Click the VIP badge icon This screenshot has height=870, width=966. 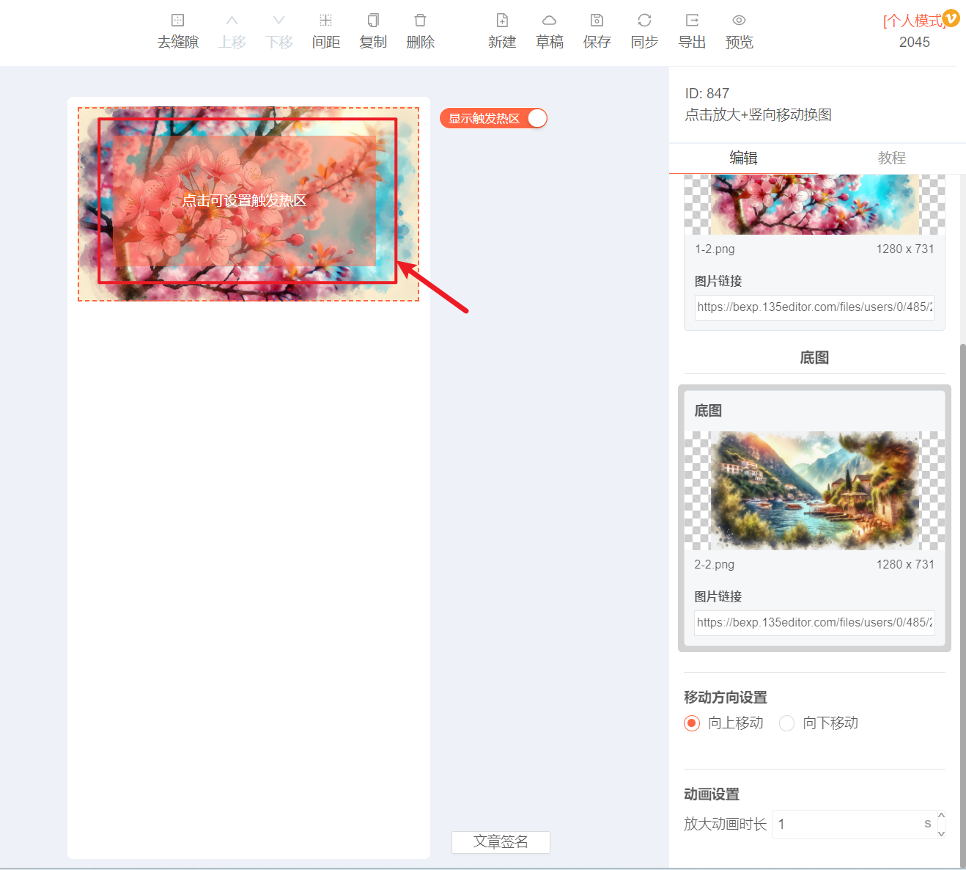tap(951, 18)
